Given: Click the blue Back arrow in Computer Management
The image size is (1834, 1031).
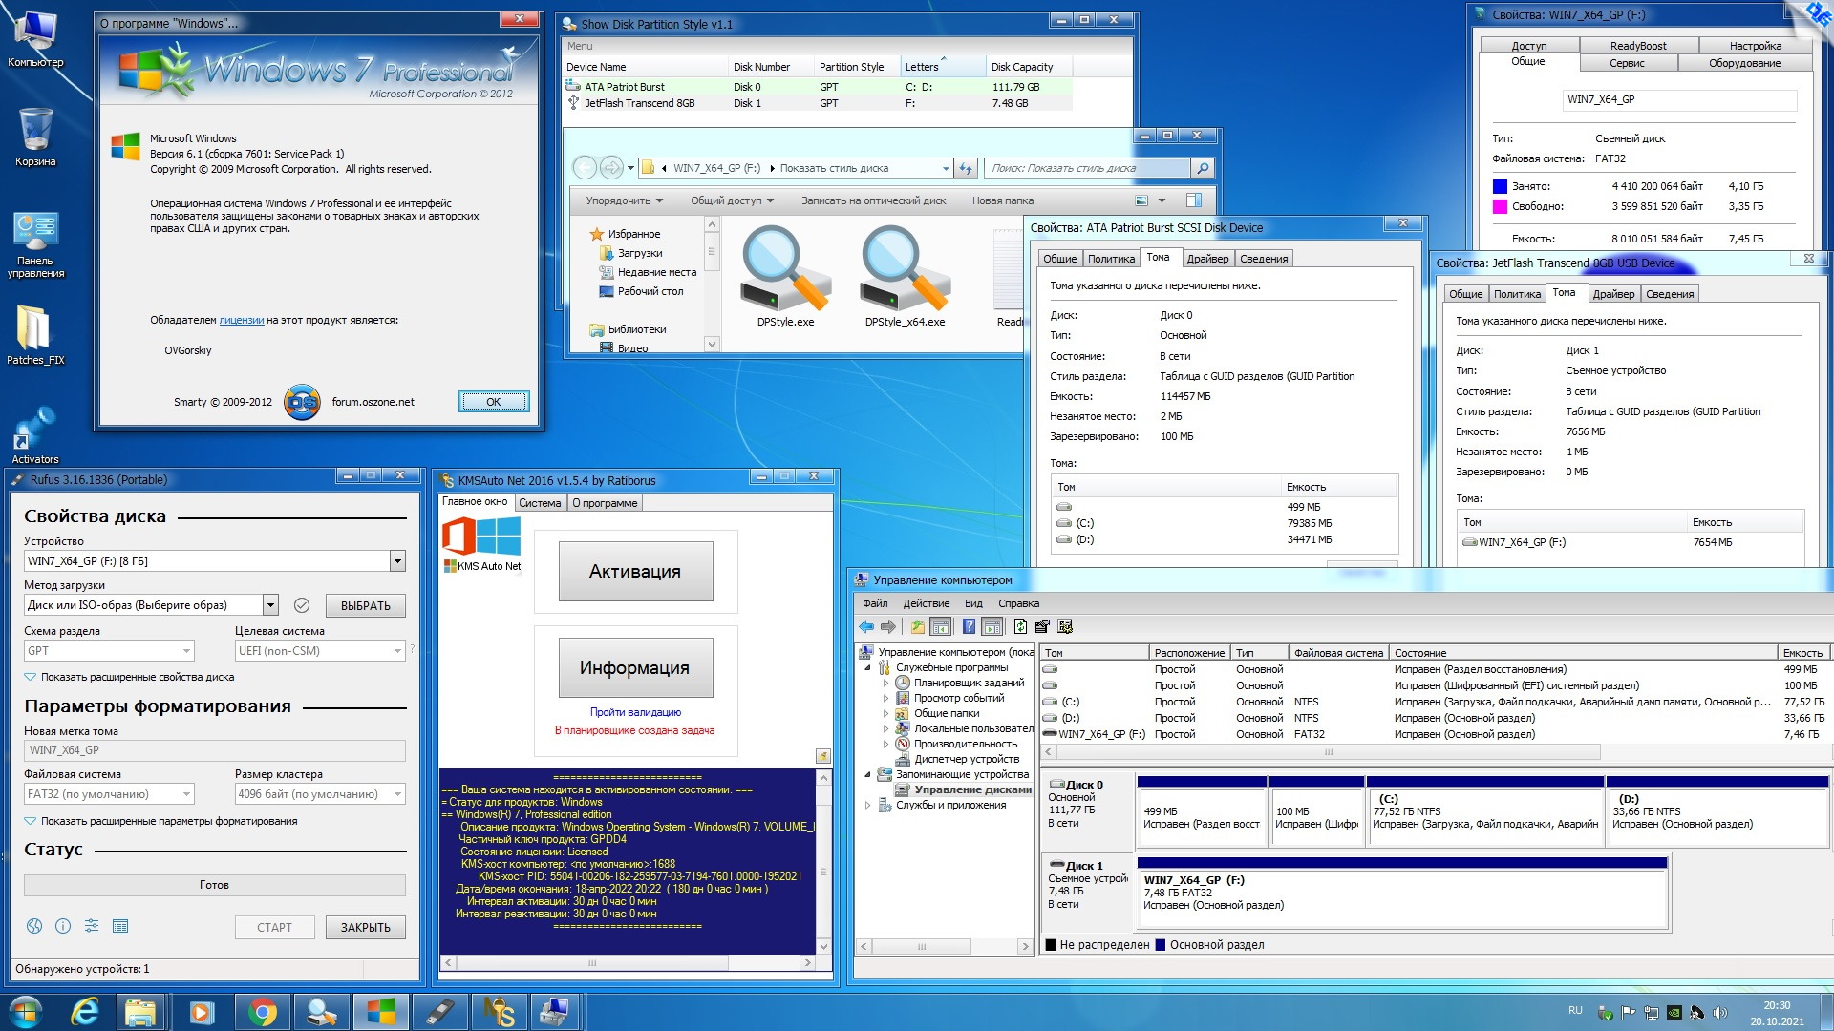Looking at the screenshot, I should (x=865, y=627).
